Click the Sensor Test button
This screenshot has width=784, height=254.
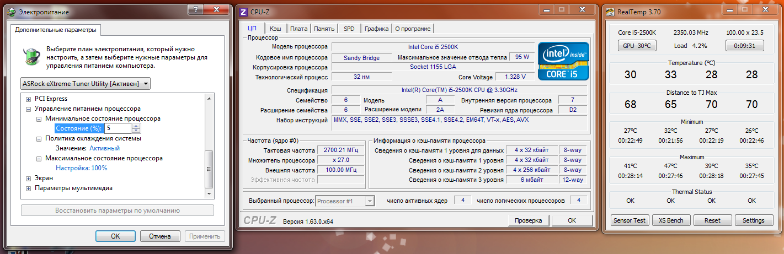[630, 220]
